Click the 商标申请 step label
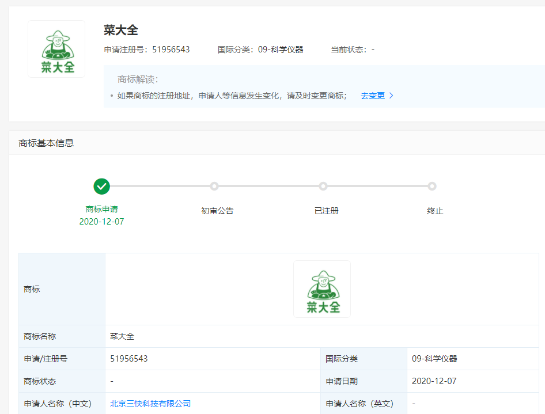 point(101,210)
